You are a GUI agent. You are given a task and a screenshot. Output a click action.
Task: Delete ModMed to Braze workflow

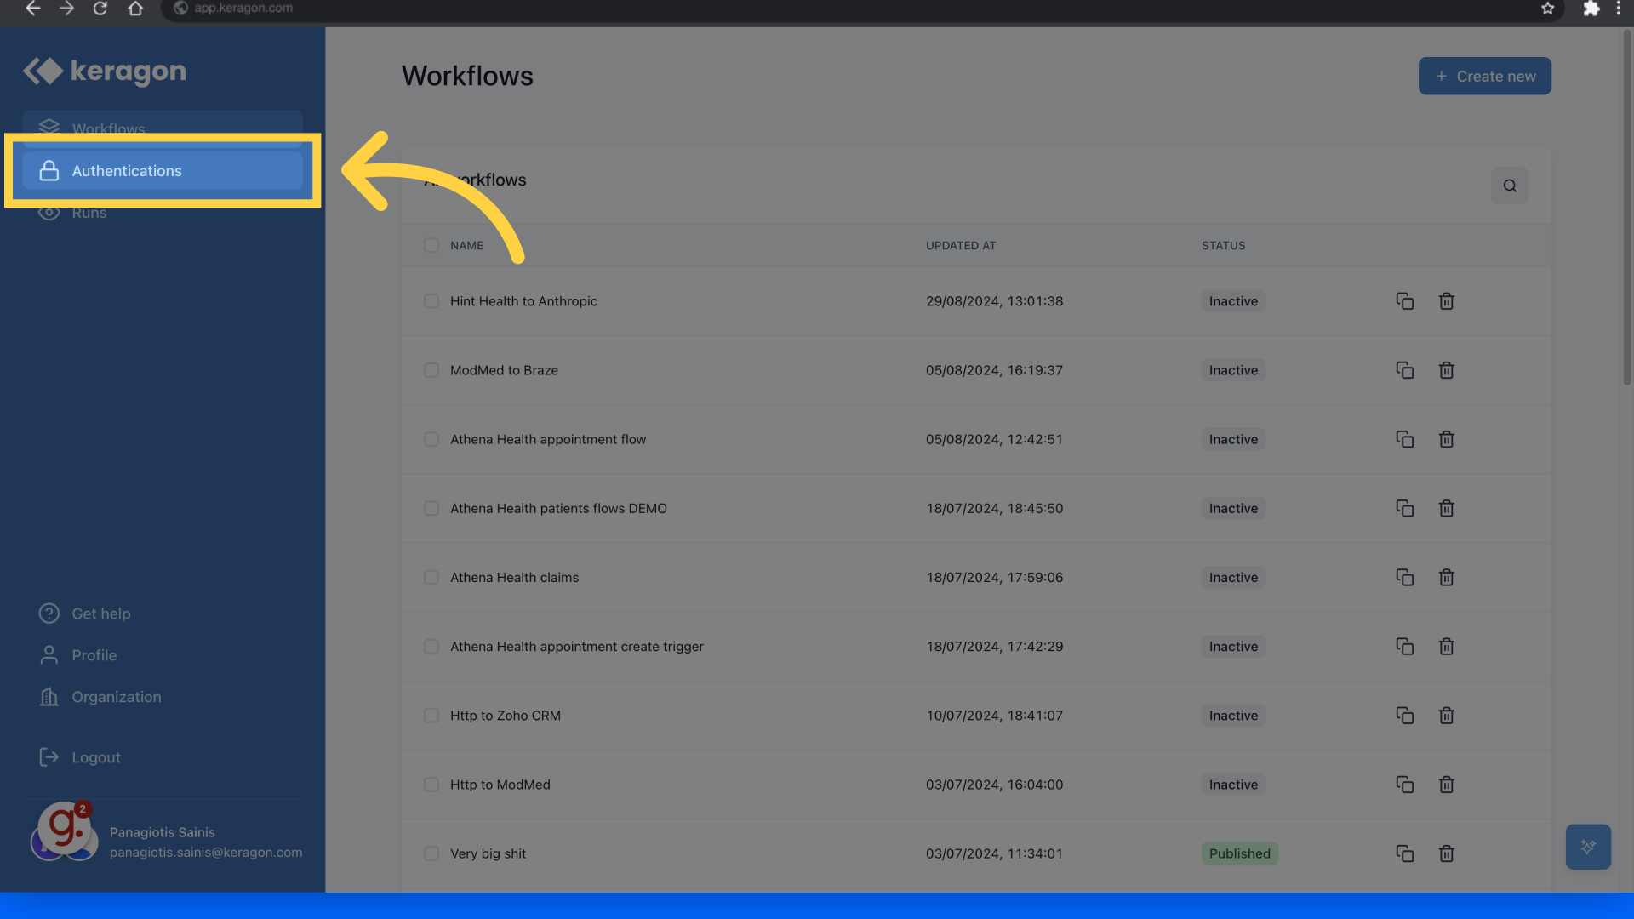(1446, 370)
